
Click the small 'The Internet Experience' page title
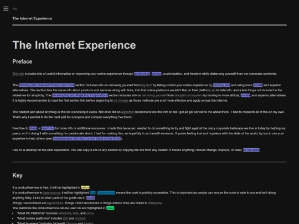pyautogui.click(x=32, y=18)
